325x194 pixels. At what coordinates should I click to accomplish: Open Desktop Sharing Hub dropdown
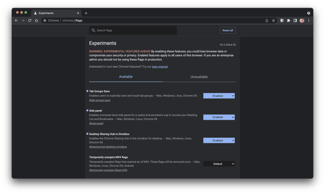point(219,141)
